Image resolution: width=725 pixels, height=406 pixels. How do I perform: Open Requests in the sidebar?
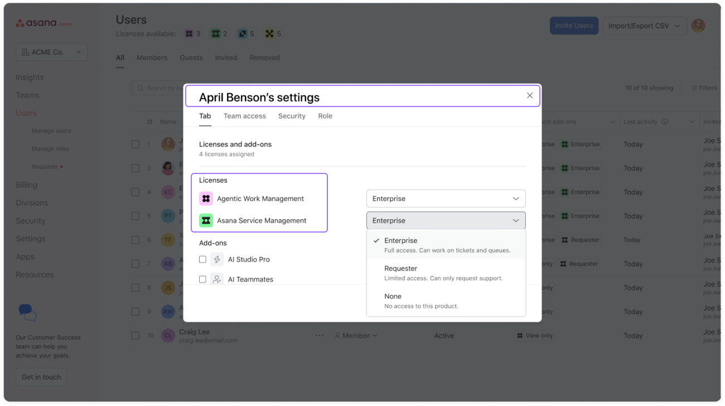click(45, 167)
